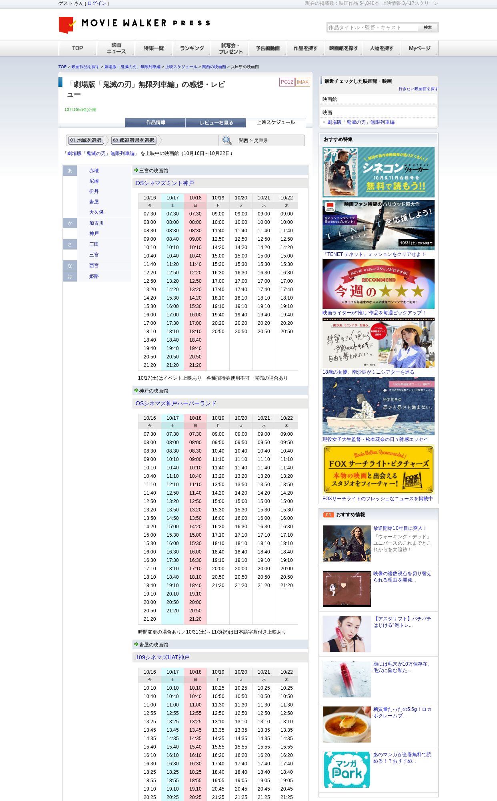Image resolution: width=497 pixels, height=801 pixels.
Task: Open the Myページ navigation menu
Action: (x=420, y=48)
